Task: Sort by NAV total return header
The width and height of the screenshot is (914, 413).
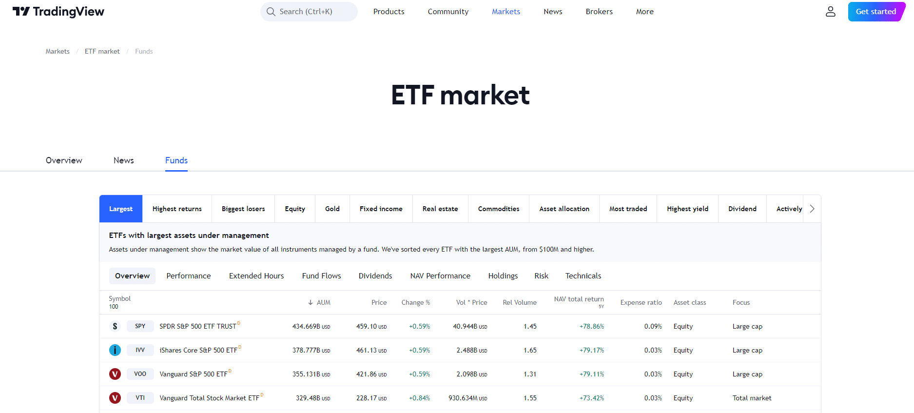Action: point(579,299)
